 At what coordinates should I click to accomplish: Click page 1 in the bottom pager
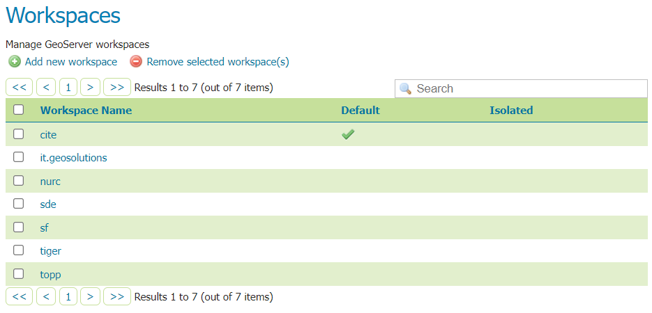coord(68,297)
